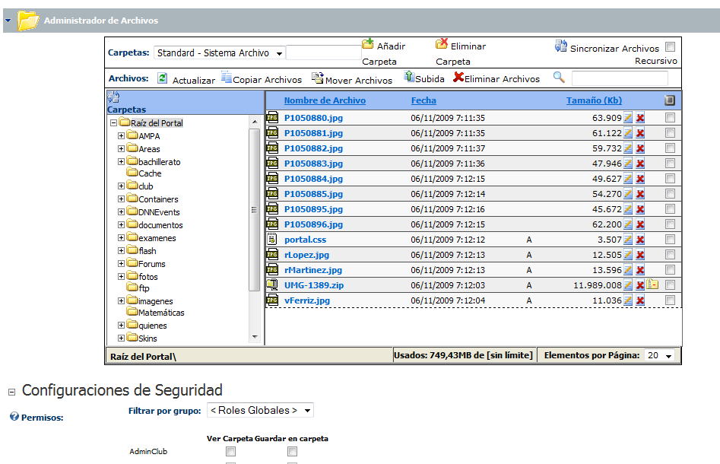Viewport: 720px width, 464px height.
Task: Open the P1050884.jpg file link
Action: pos(313,179)
